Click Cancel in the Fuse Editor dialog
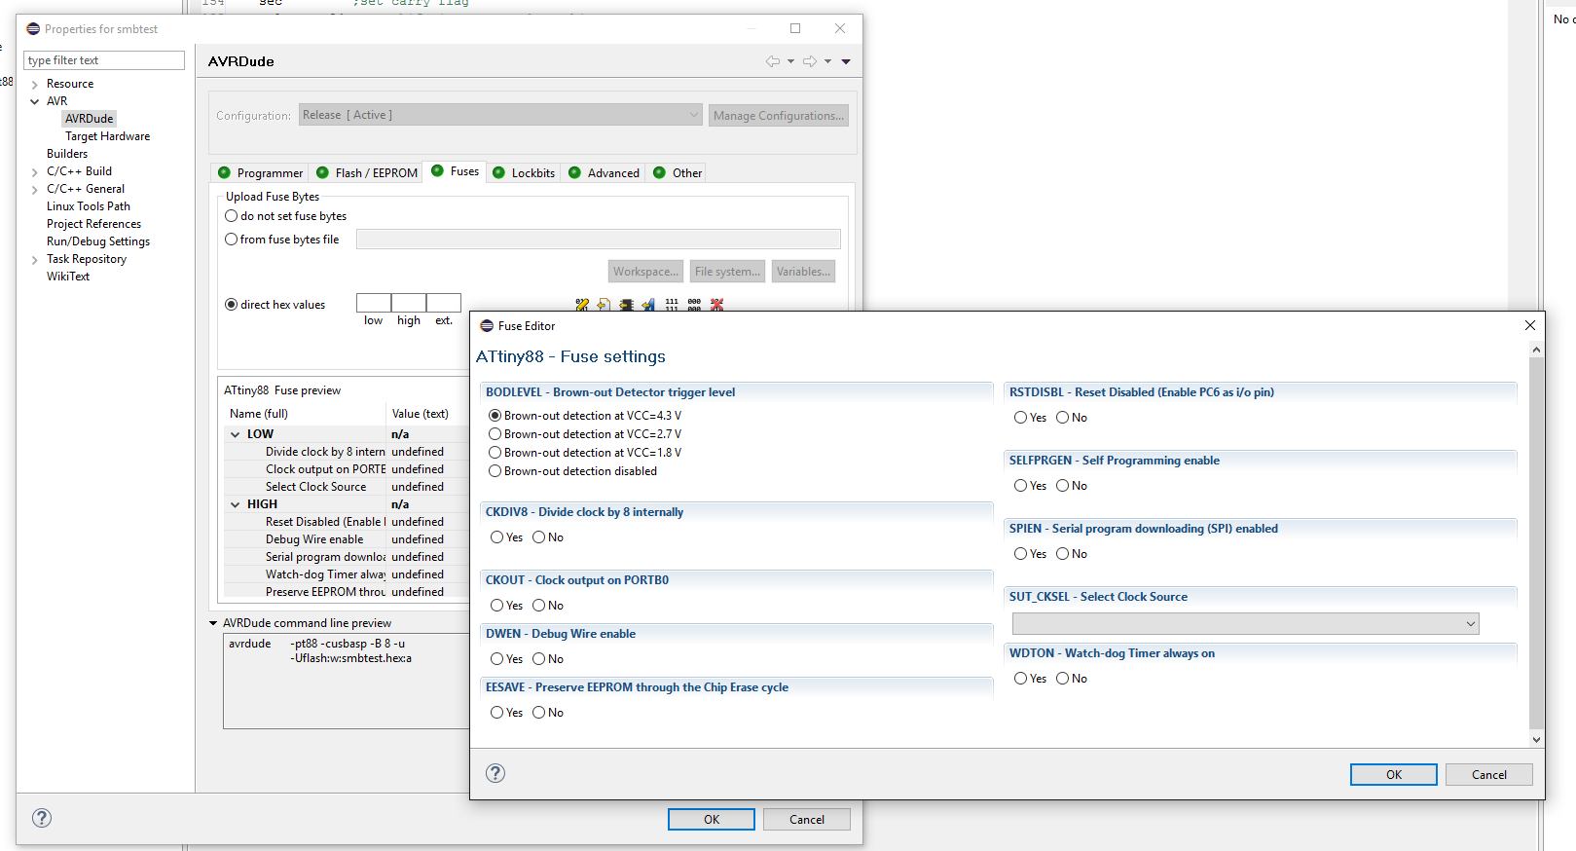Viewport: 1576px width, 851px height. [x=1488, y=774]
